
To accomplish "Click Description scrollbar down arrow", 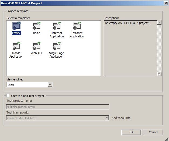I will click(159, 74).
